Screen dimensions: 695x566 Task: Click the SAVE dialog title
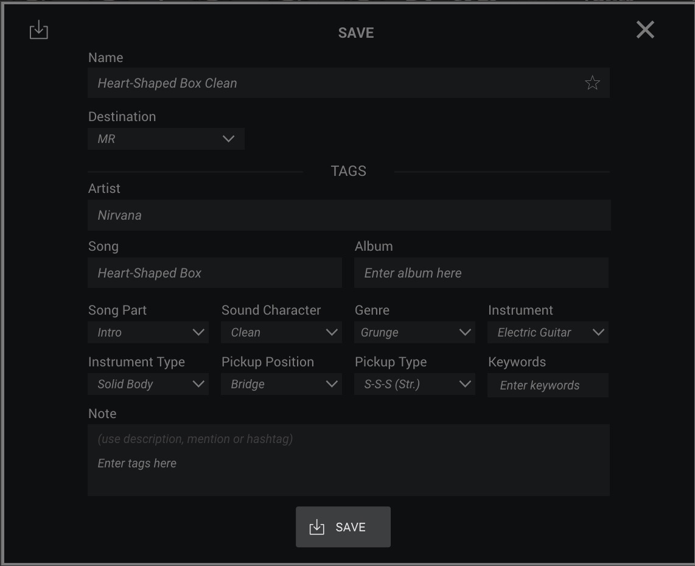click(356, 33)
